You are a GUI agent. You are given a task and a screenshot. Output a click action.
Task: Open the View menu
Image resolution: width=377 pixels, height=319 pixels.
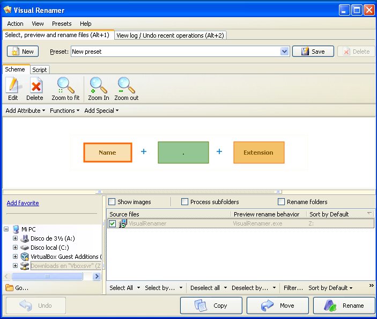point(38,24)
